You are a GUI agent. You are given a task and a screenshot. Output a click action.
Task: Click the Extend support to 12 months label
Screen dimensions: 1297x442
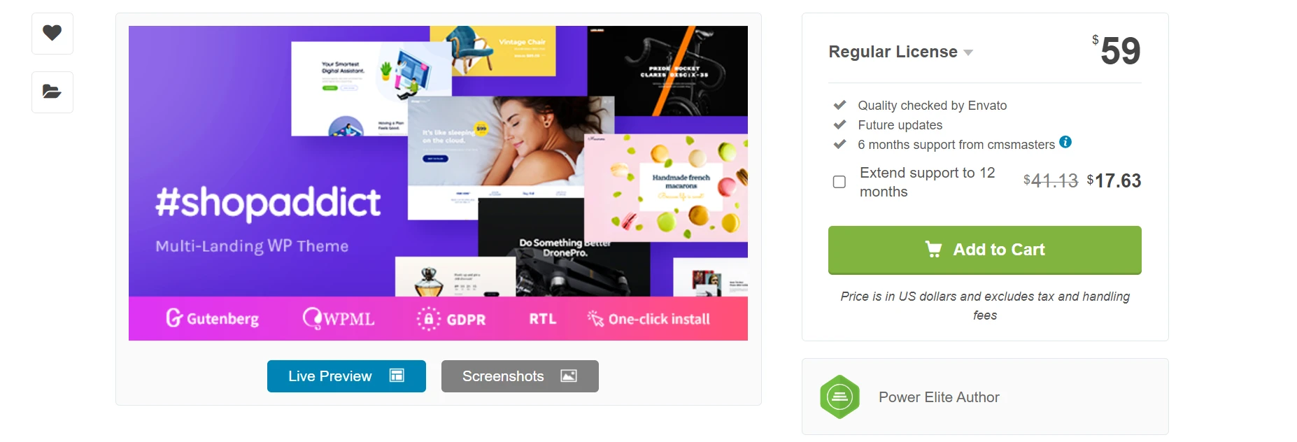928,182
